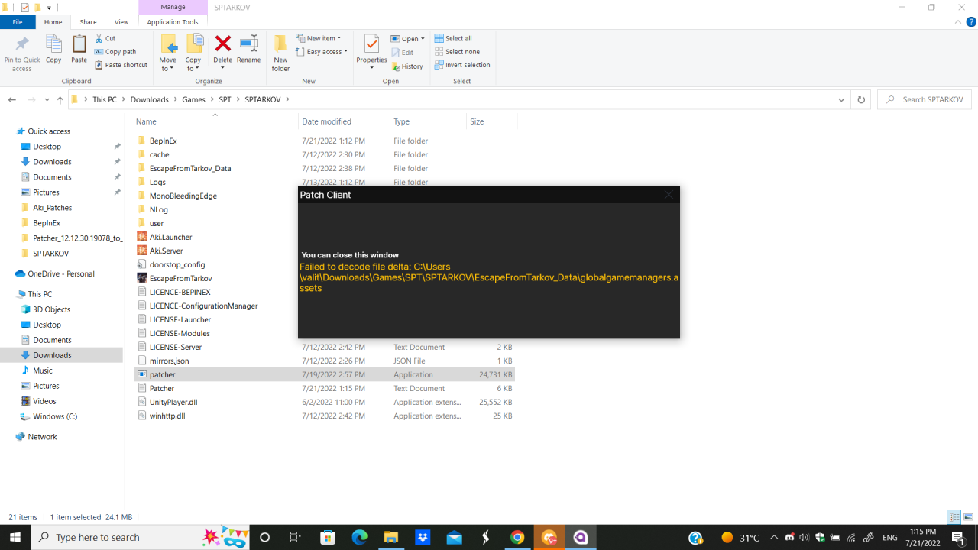This screenshot has height=550, width=978.
Task: Switch to details view layout icon
Action: pyautogui.click(x=954, y=517)
